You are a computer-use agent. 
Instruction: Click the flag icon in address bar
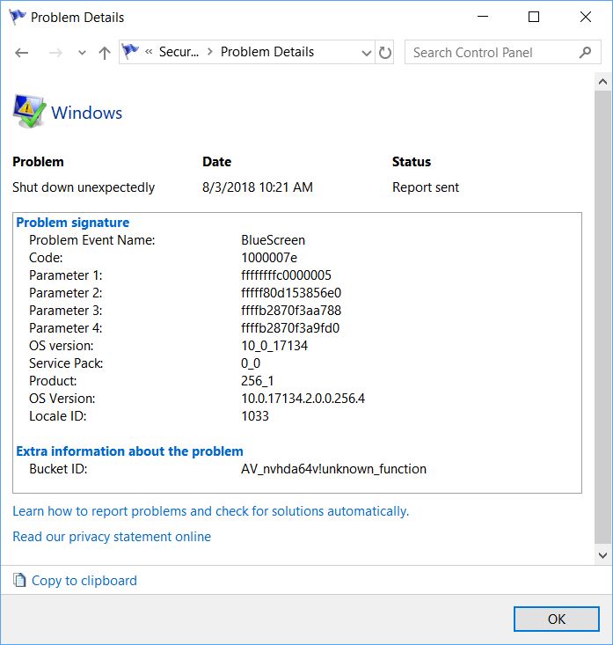click(130, 51)
